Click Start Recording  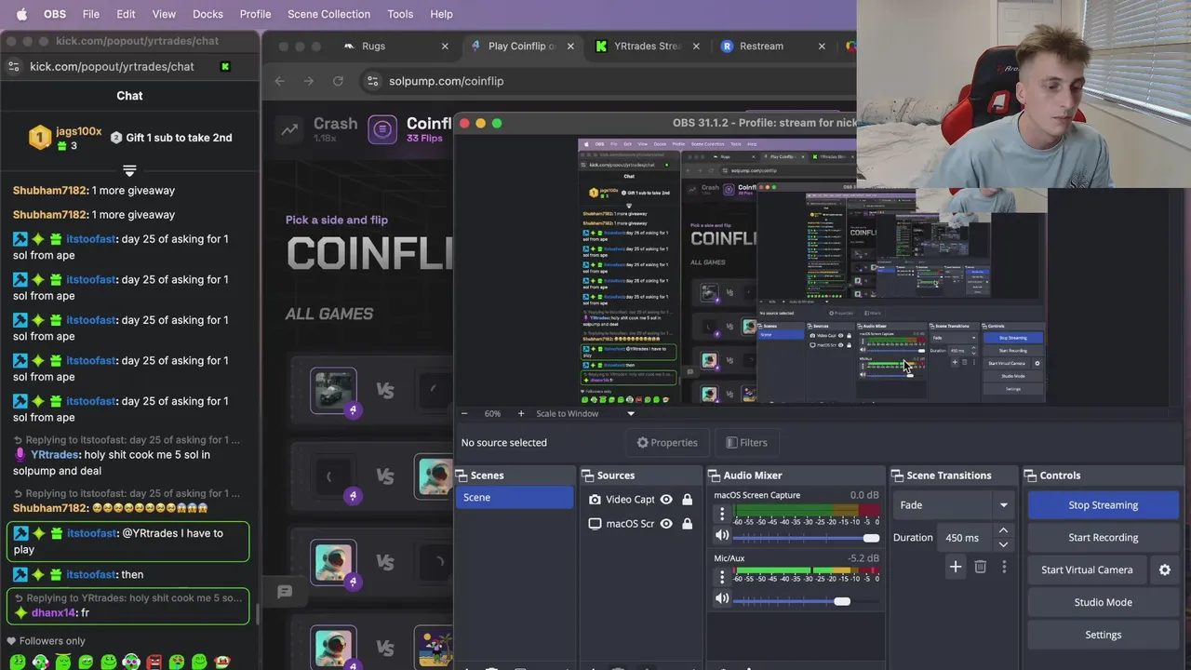coord(1104,538)
